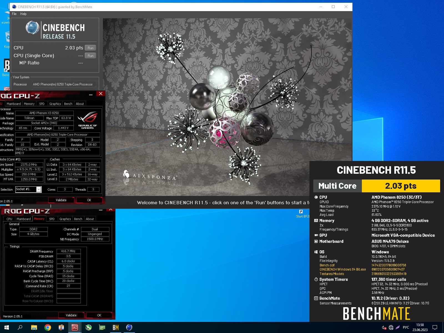Open the thermometer monitoring app in taskbar
The width and height of the screenshot is (444, 333).
point(61,327)
